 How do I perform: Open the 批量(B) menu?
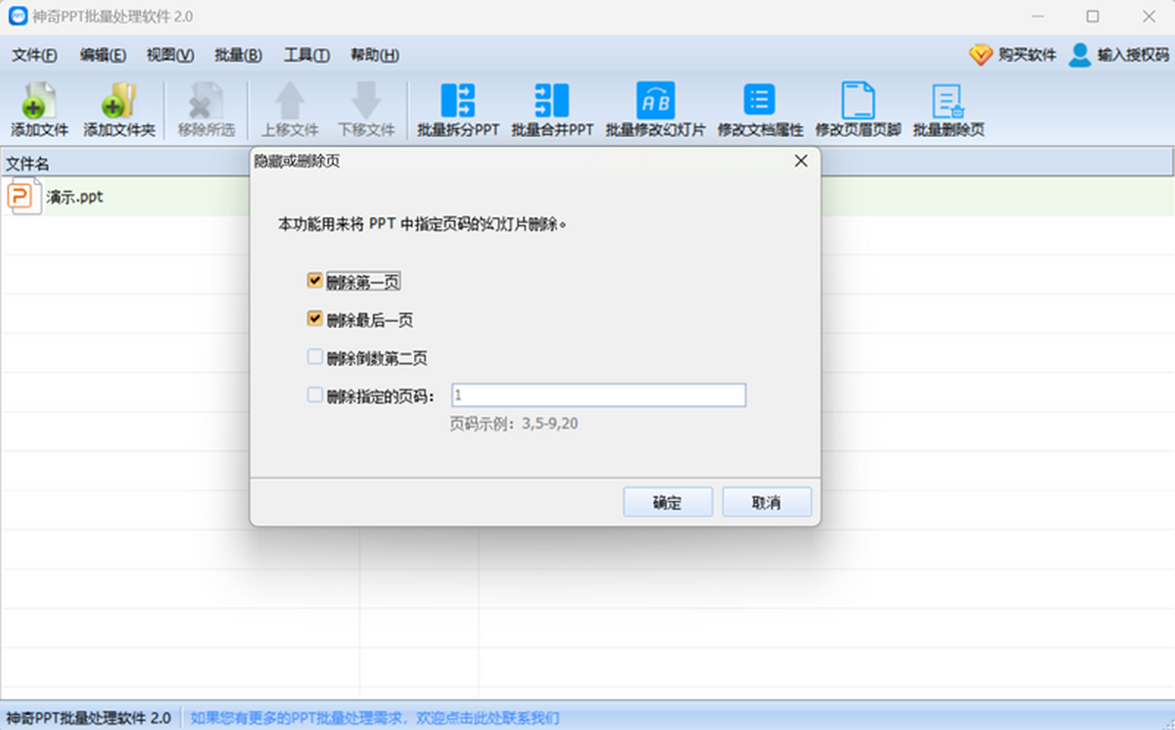tap(238, 56)
